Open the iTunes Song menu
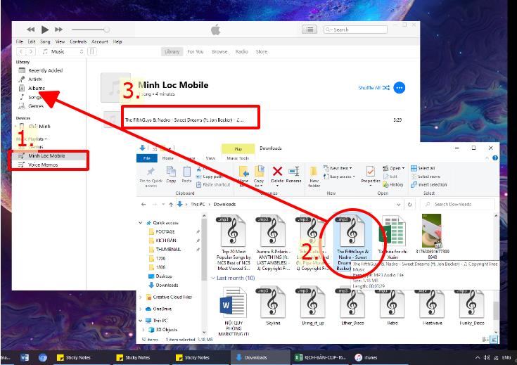Viewport: 517px width, 365px height. pos(45,41)
